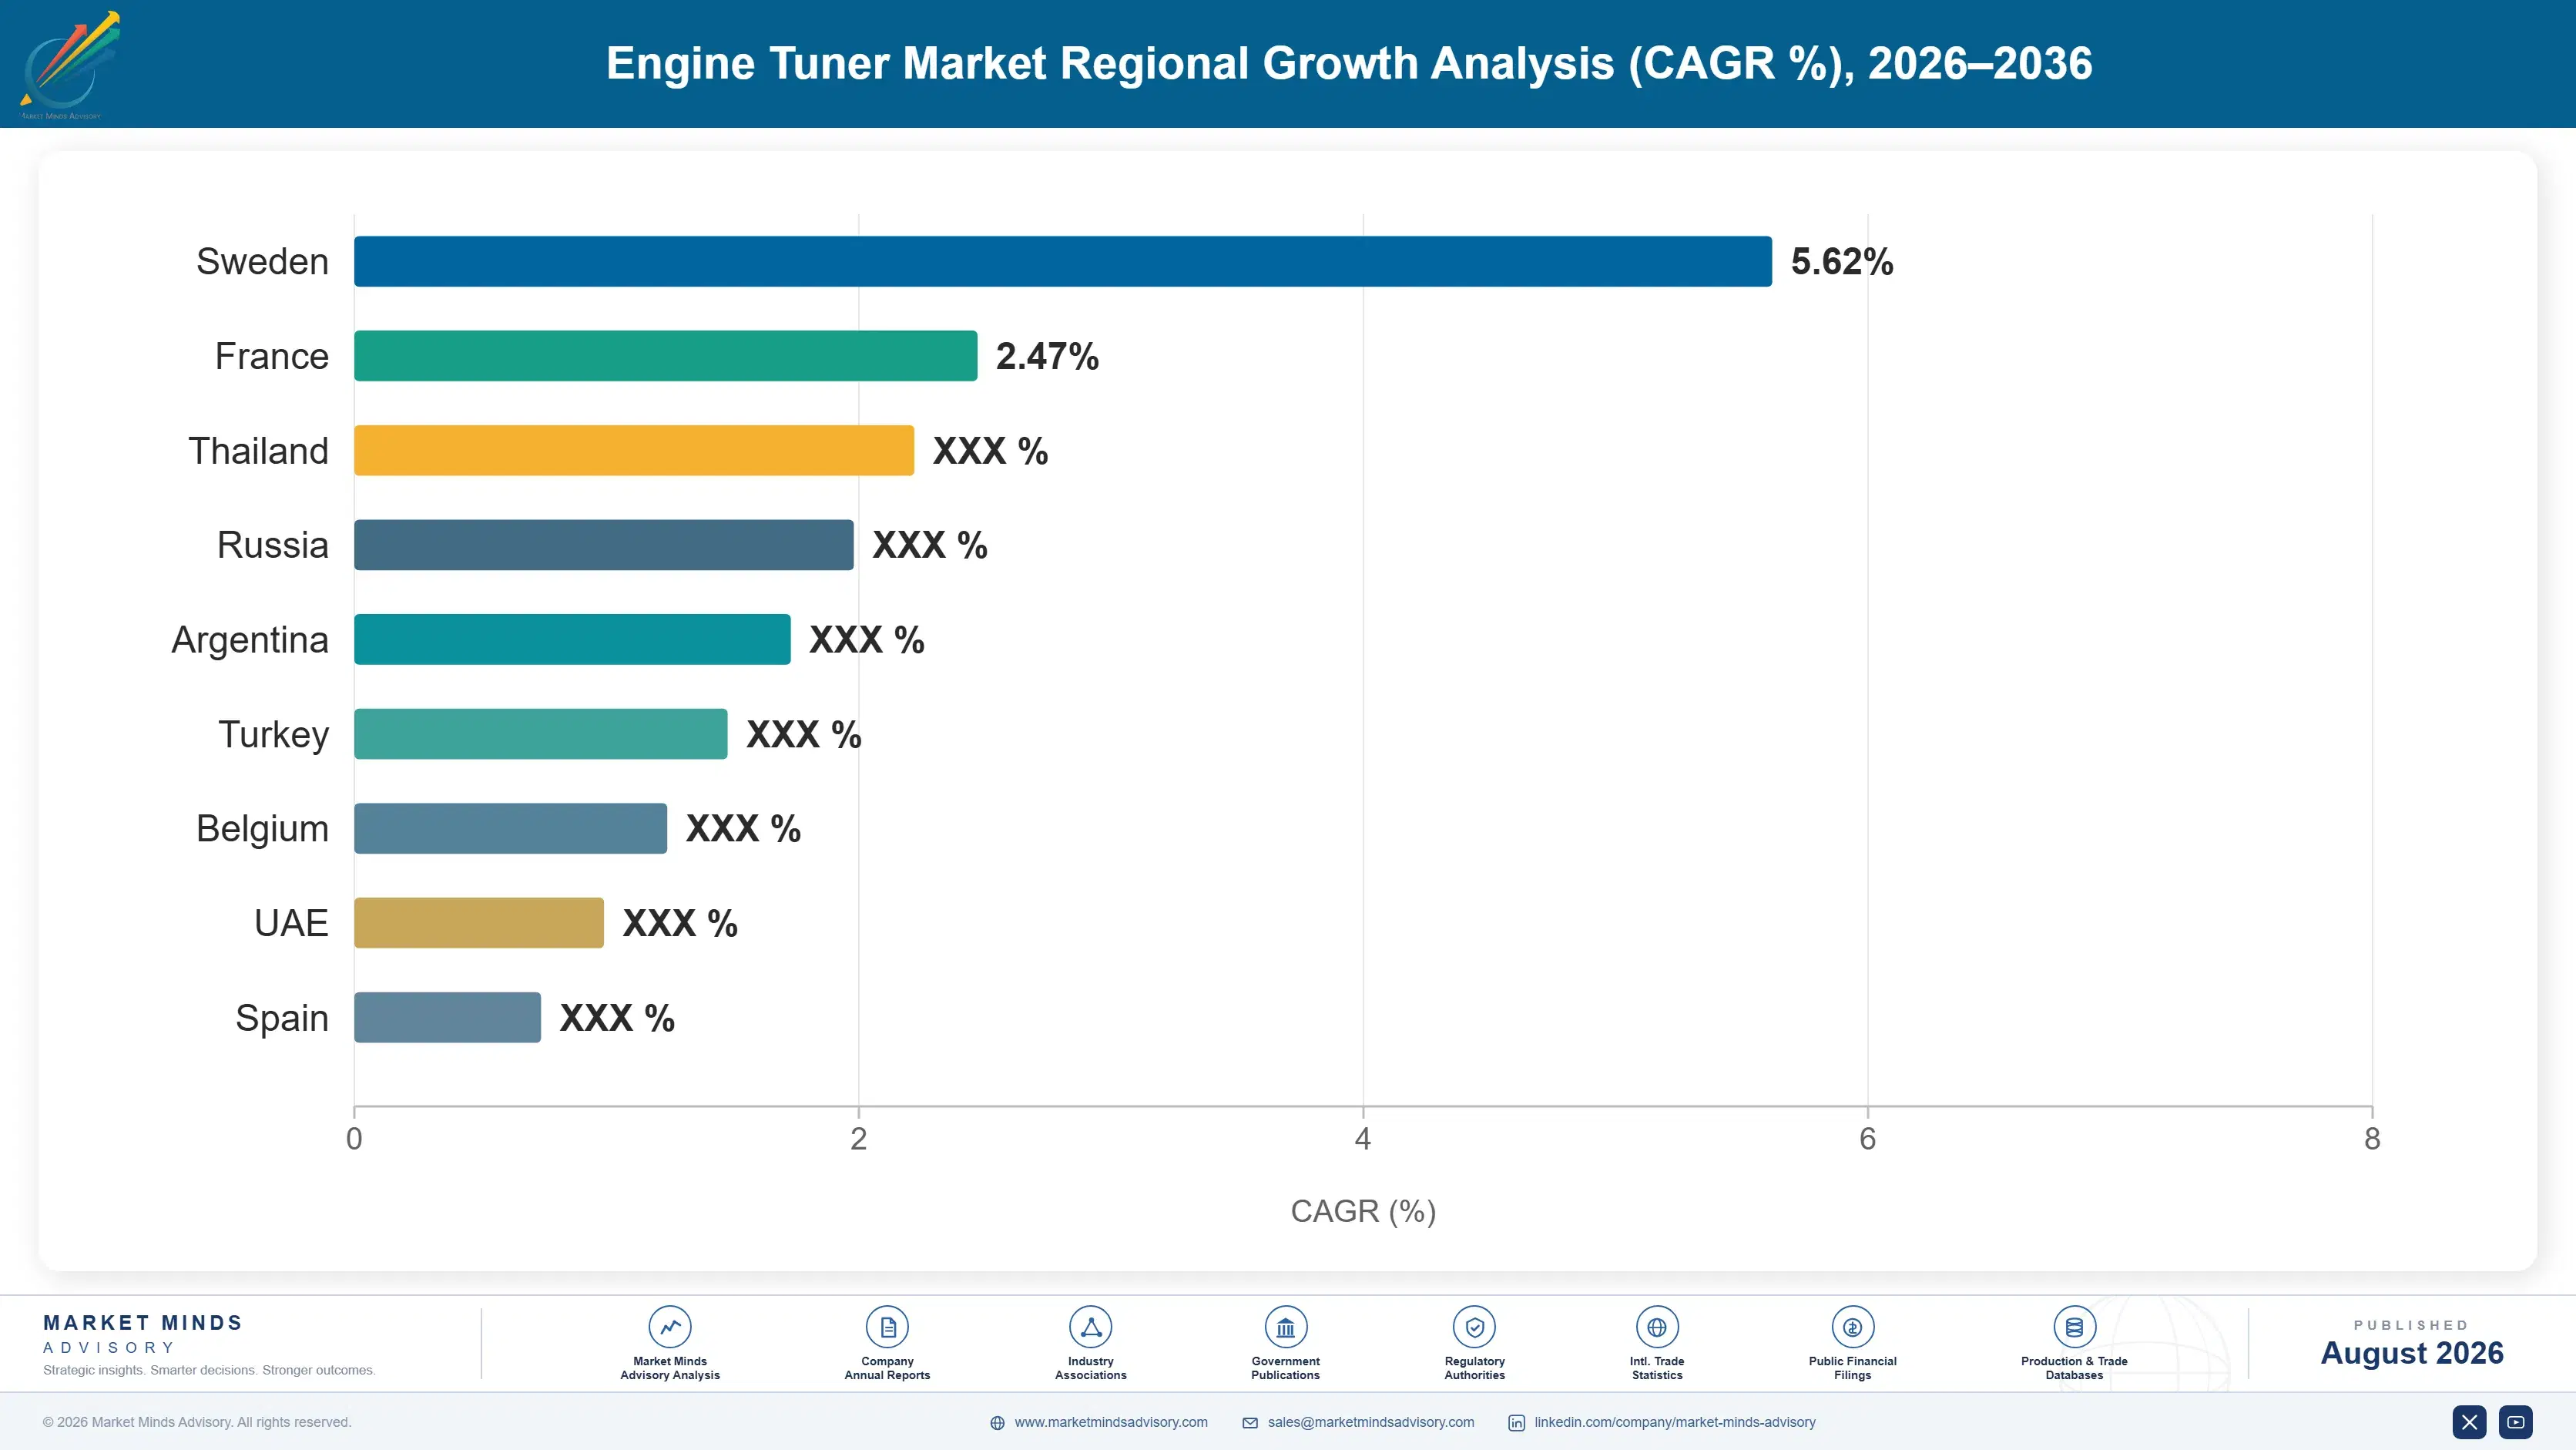2576x1450 pixels.
Task: Click the Company Annual Reports document icon
Action: pos(887,1327)
